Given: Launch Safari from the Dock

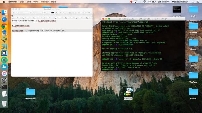Looking at the screenshot, I should point(4,19).
